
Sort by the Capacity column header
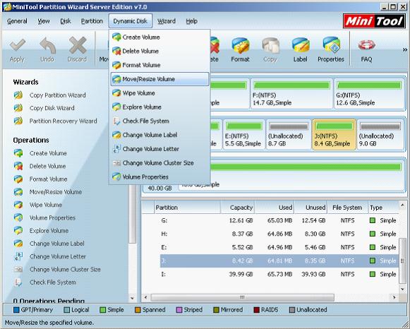click(237, 208)
